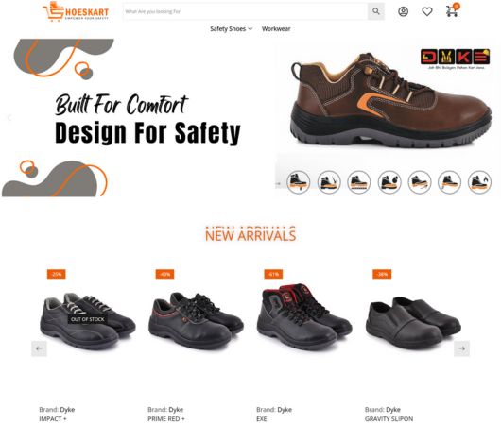Click the Shoeskart logo
Viewport: 501px width, 425px height.
point(76,12)
